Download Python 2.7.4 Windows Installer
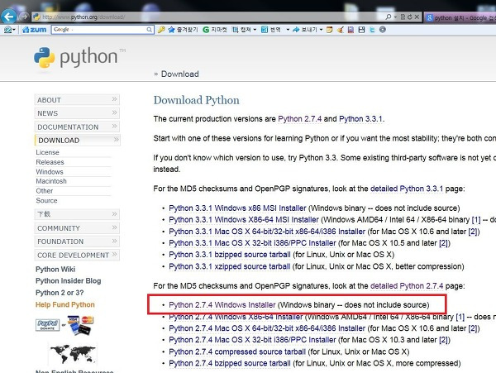Viewport: 496px width, 373px height. click(x=222, y=305)
